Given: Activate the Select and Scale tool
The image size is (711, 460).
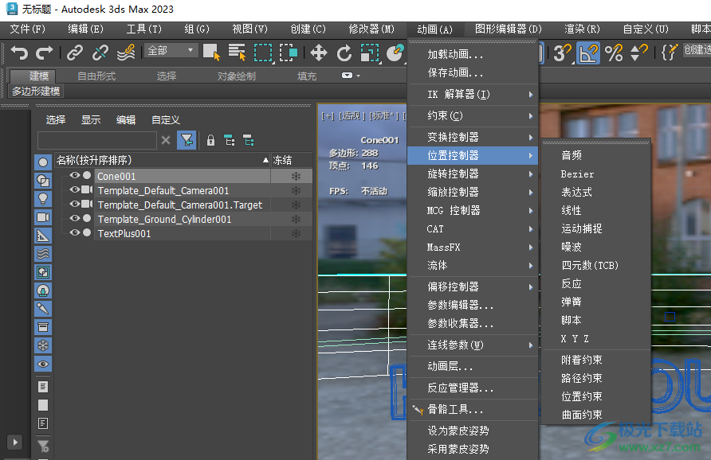Looking at the screenshot, I should pyautogui.click(x=370, y=53).
